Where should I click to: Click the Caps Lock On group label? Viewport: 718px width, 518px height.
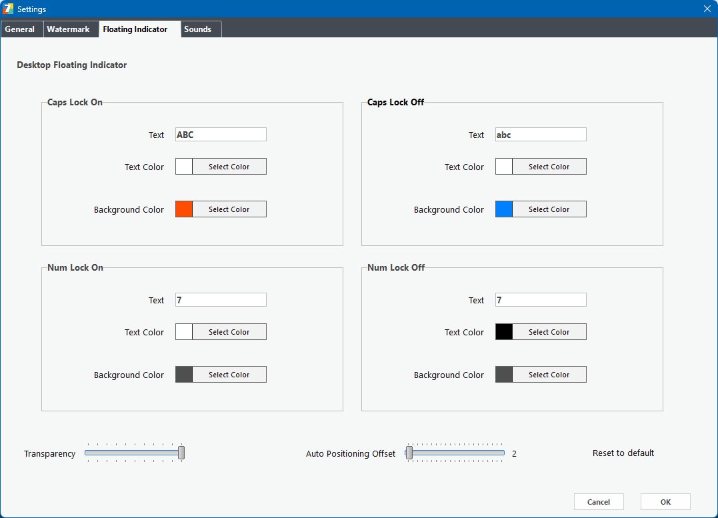[x=75, y=102]
